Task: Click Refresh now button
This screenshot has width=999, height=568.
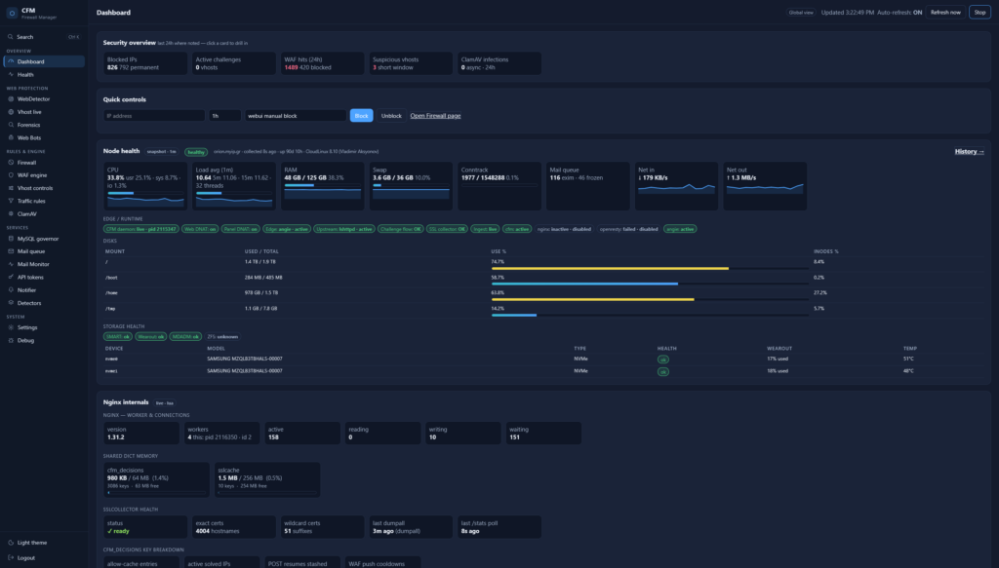Action: pos(944,12)
